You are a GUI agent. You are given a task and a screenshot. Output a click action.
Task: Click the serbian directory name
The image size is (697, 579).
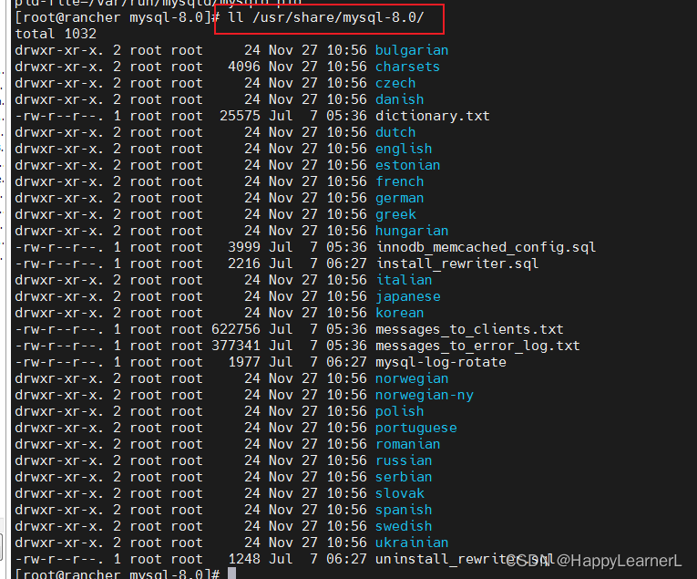(x=404, y=477)
